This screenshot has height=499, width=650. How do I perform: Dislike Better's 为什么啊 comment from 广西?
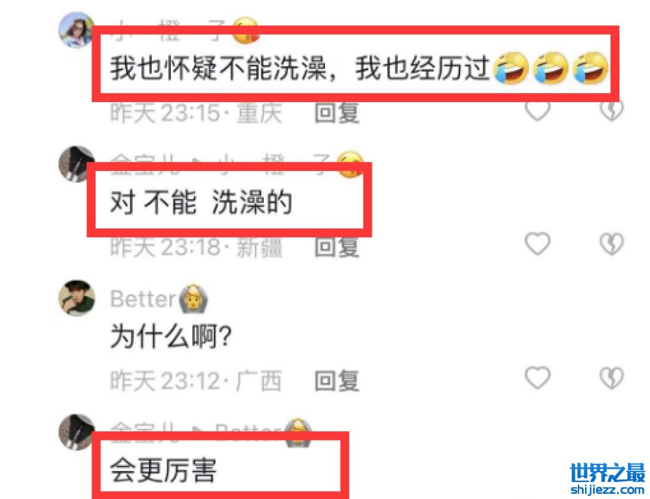point(612,377)
